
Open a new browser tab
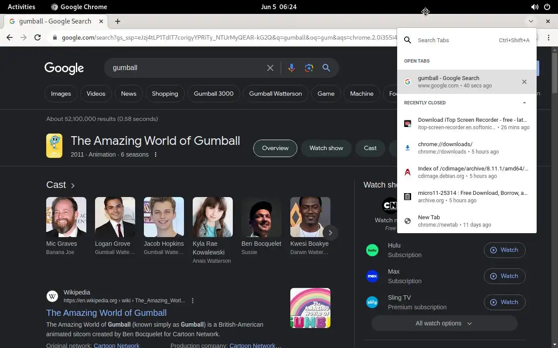118,21
